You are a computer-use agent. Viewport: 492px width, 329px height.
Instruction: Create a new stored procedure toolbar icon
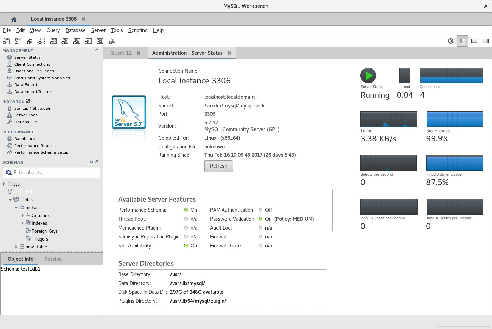77,41
